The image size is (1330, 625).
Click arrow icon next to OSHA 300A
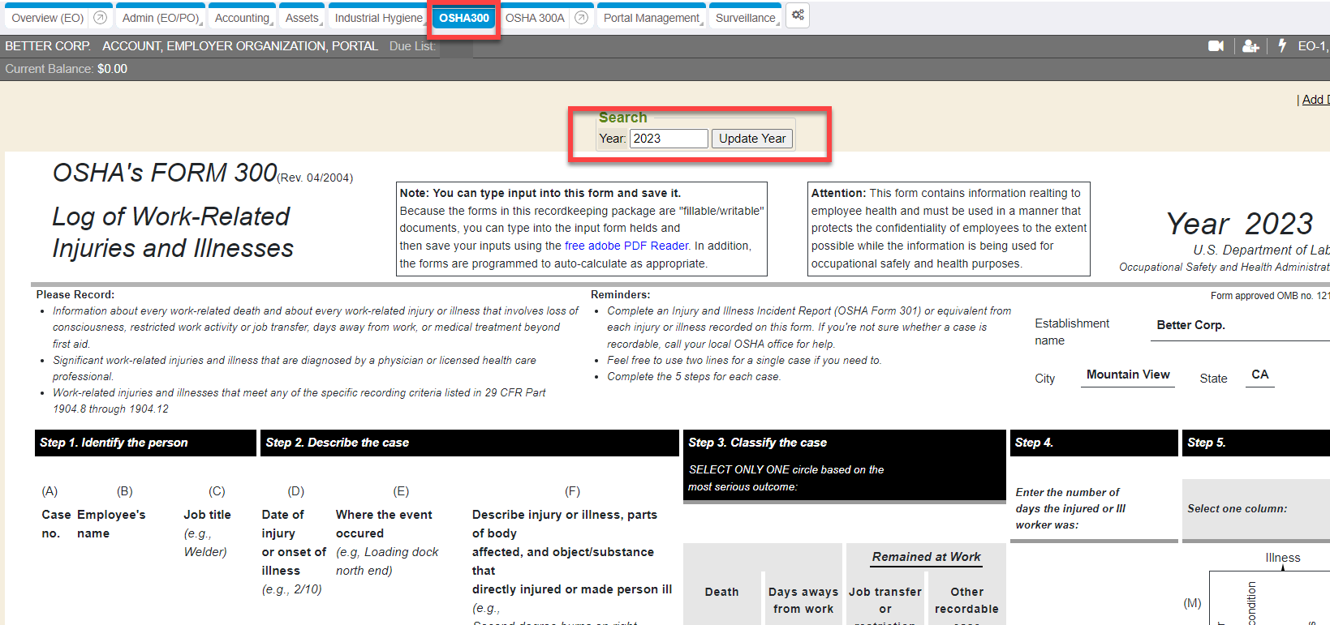click(x=581, y=18)
